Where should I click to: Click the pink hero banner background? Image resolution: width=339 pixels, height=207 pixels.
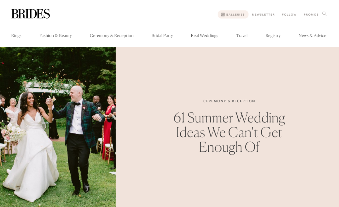tap(227, 180)
